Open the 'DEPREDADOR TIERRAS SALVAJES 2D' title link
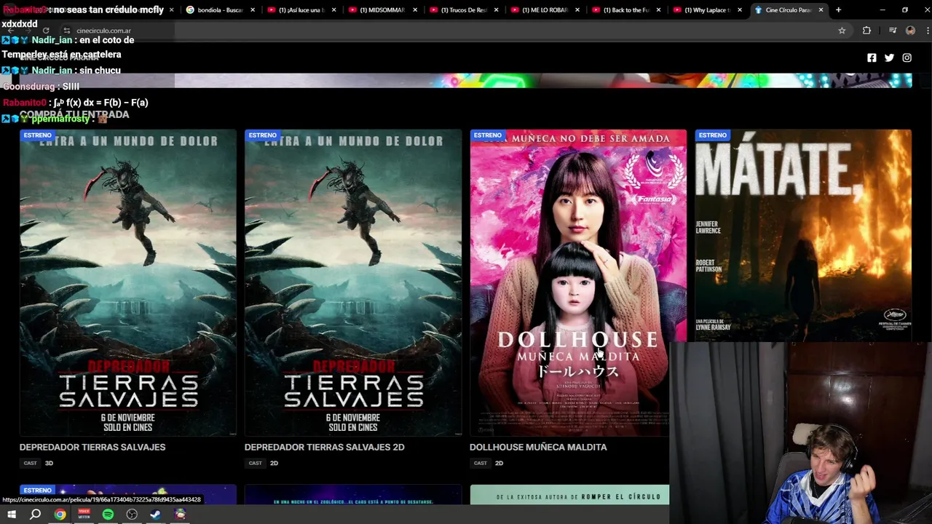 click(324, 447)
